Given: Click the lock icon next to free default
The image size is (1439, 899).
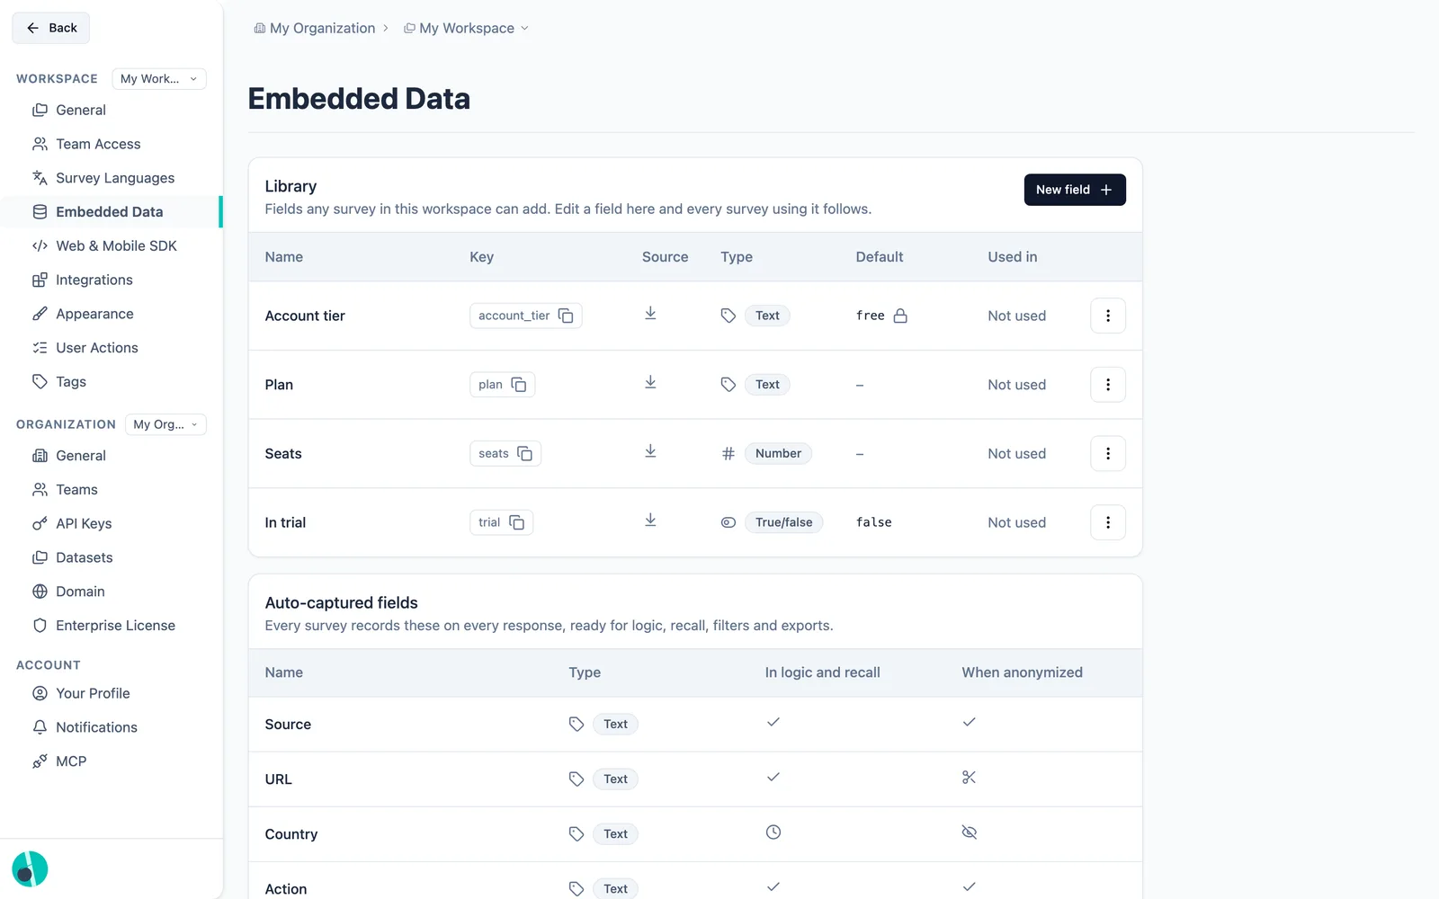Looking at the screenshot, I should (900, 316).
